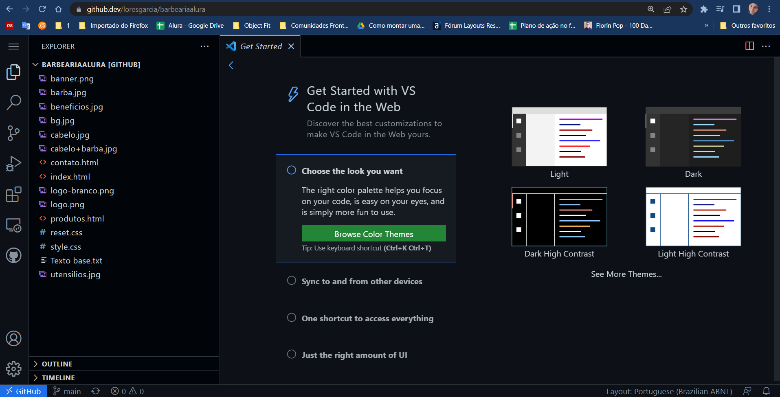Switch to the Get Started tab
Screen dimensions: 780x397
(261, 46)
